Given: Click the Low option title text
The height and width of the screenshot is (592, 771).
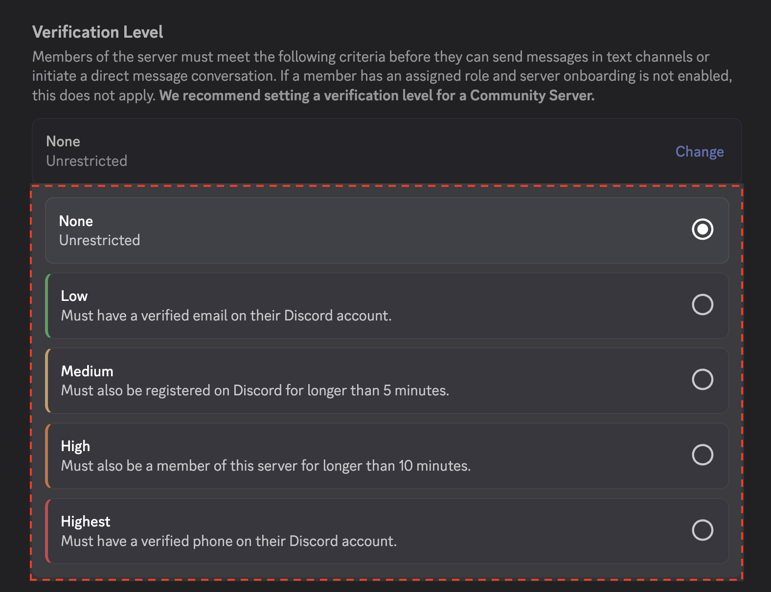Looking at the screenshot, I should coord(74,296).
